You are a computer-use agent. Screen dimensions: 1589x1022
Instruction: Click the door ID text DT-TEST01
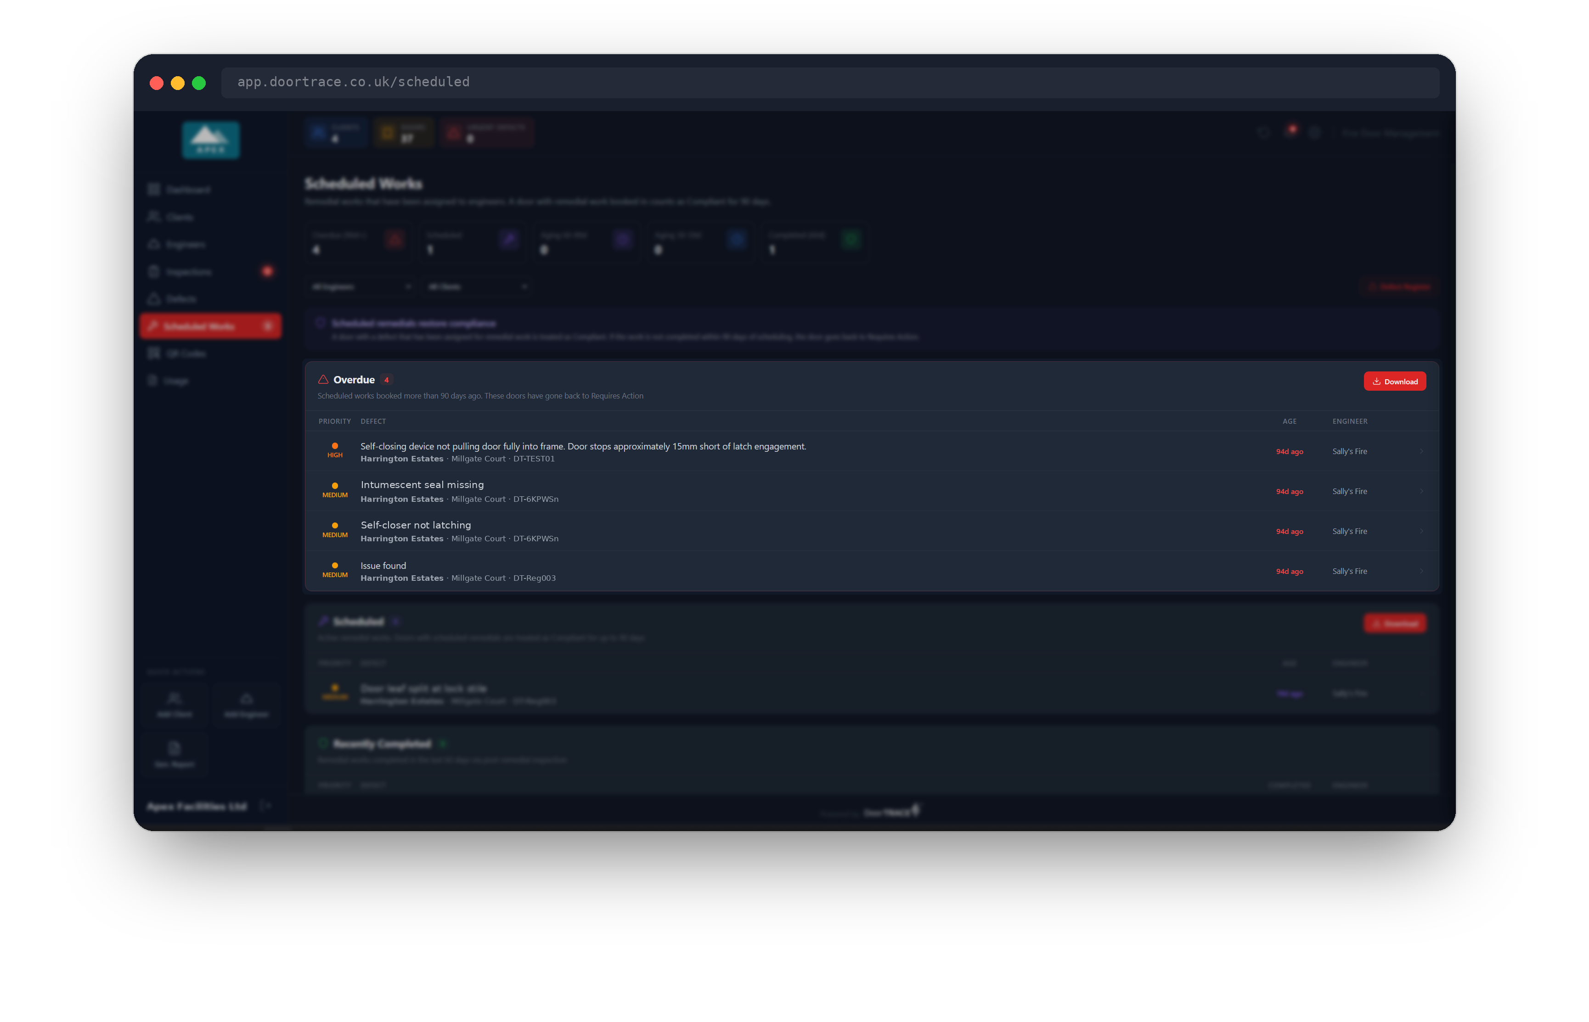pyautogui.click(x=534, y=459)
